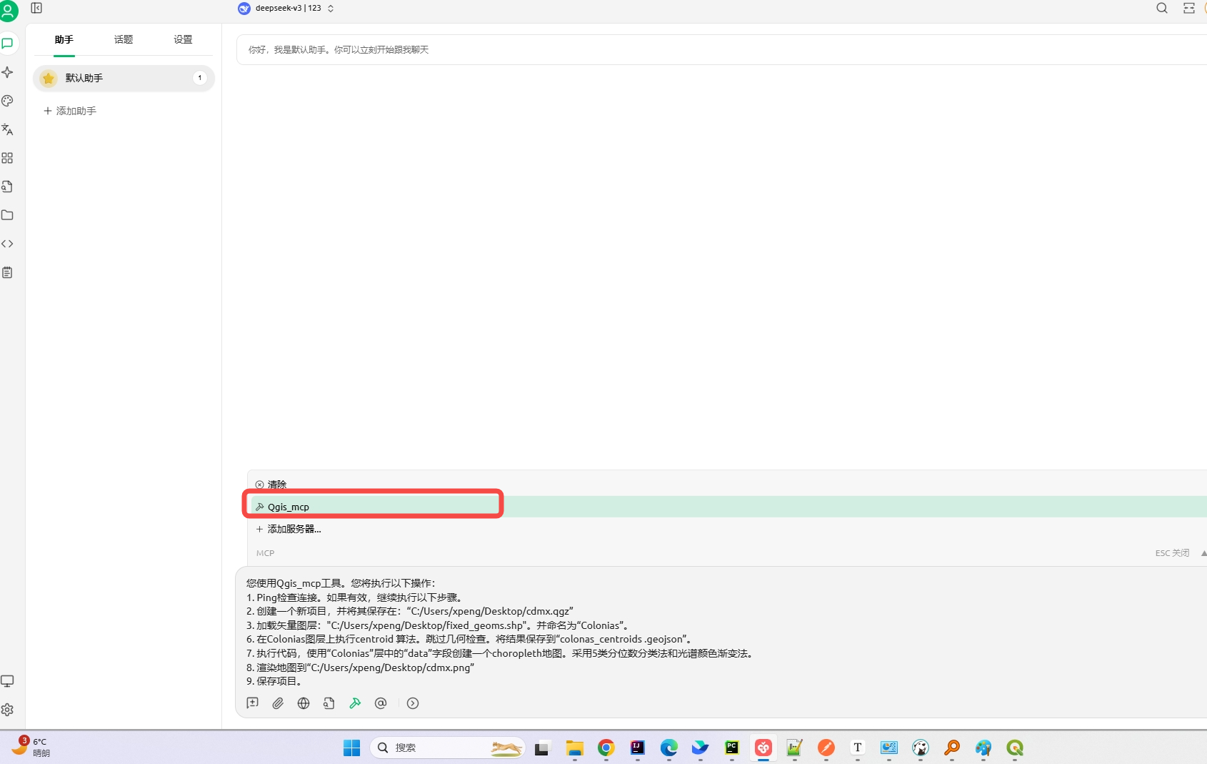Collapse the left sidebar panel

(x=36, y=8)
